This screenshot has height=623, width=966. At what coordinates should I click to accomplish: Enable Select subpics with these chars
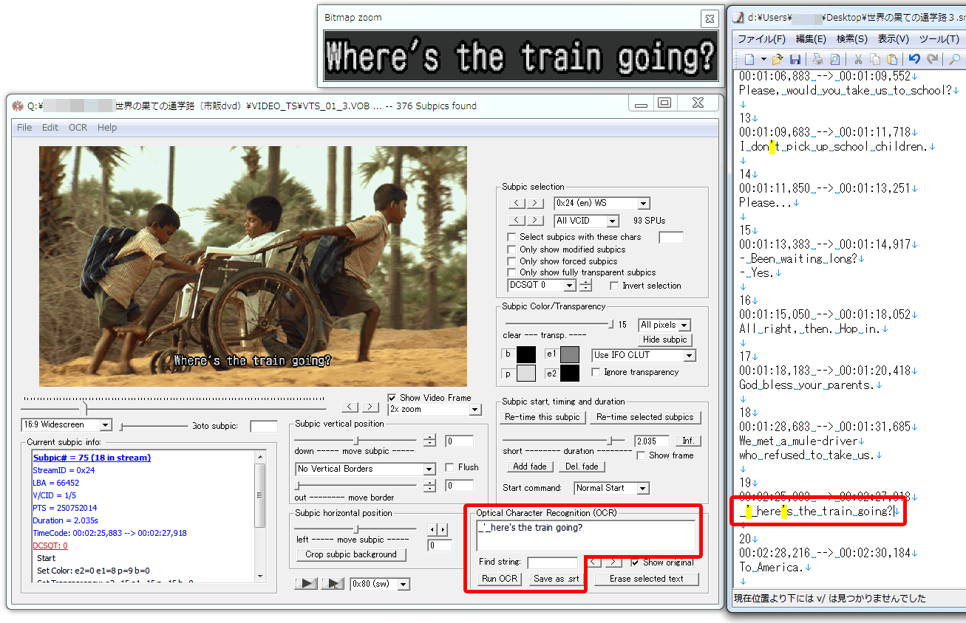pos(511,237)
